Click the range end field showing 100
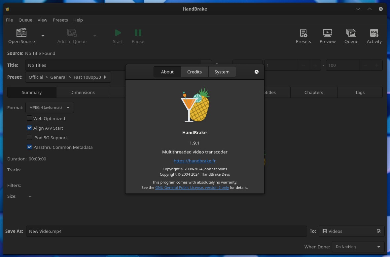The height and width of the screenshot is (257, 390). (342, 65)
